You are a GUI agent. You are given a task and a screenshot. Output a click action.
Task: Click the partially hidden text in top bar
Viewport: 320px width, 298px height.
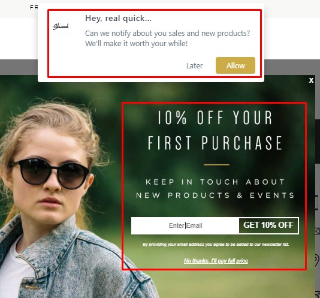click(34, 8)
